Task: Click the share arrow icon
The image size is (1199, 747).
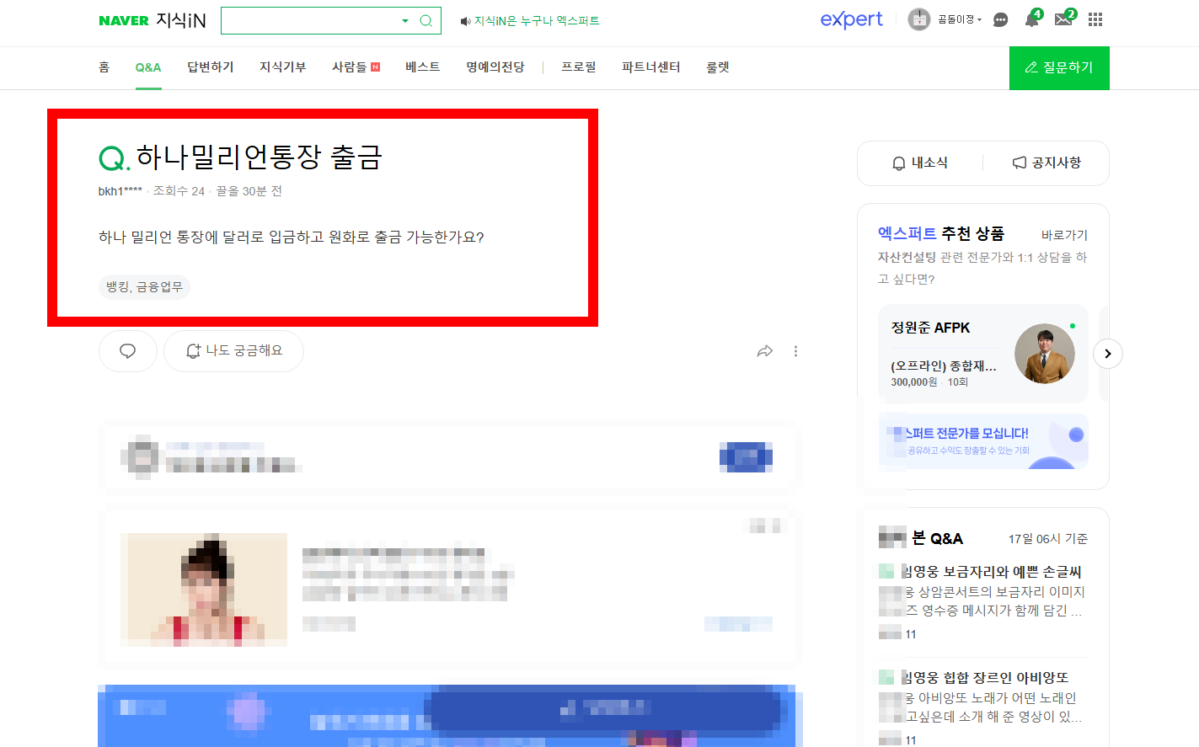Action: coord(765,351)
